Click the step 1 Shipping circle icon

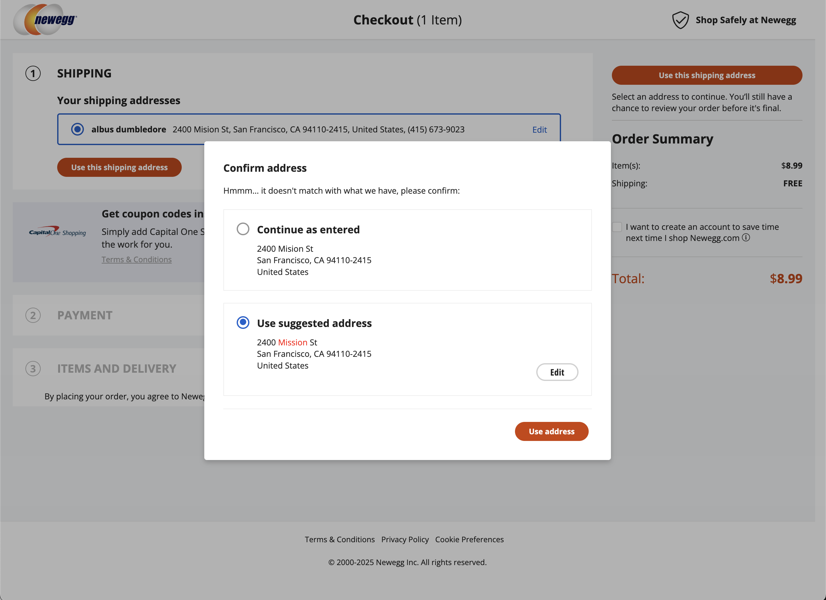[33, 74]
